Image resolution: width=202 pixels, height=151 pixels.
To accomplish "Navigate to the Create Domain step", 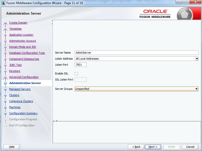I will tap(19, 23).
